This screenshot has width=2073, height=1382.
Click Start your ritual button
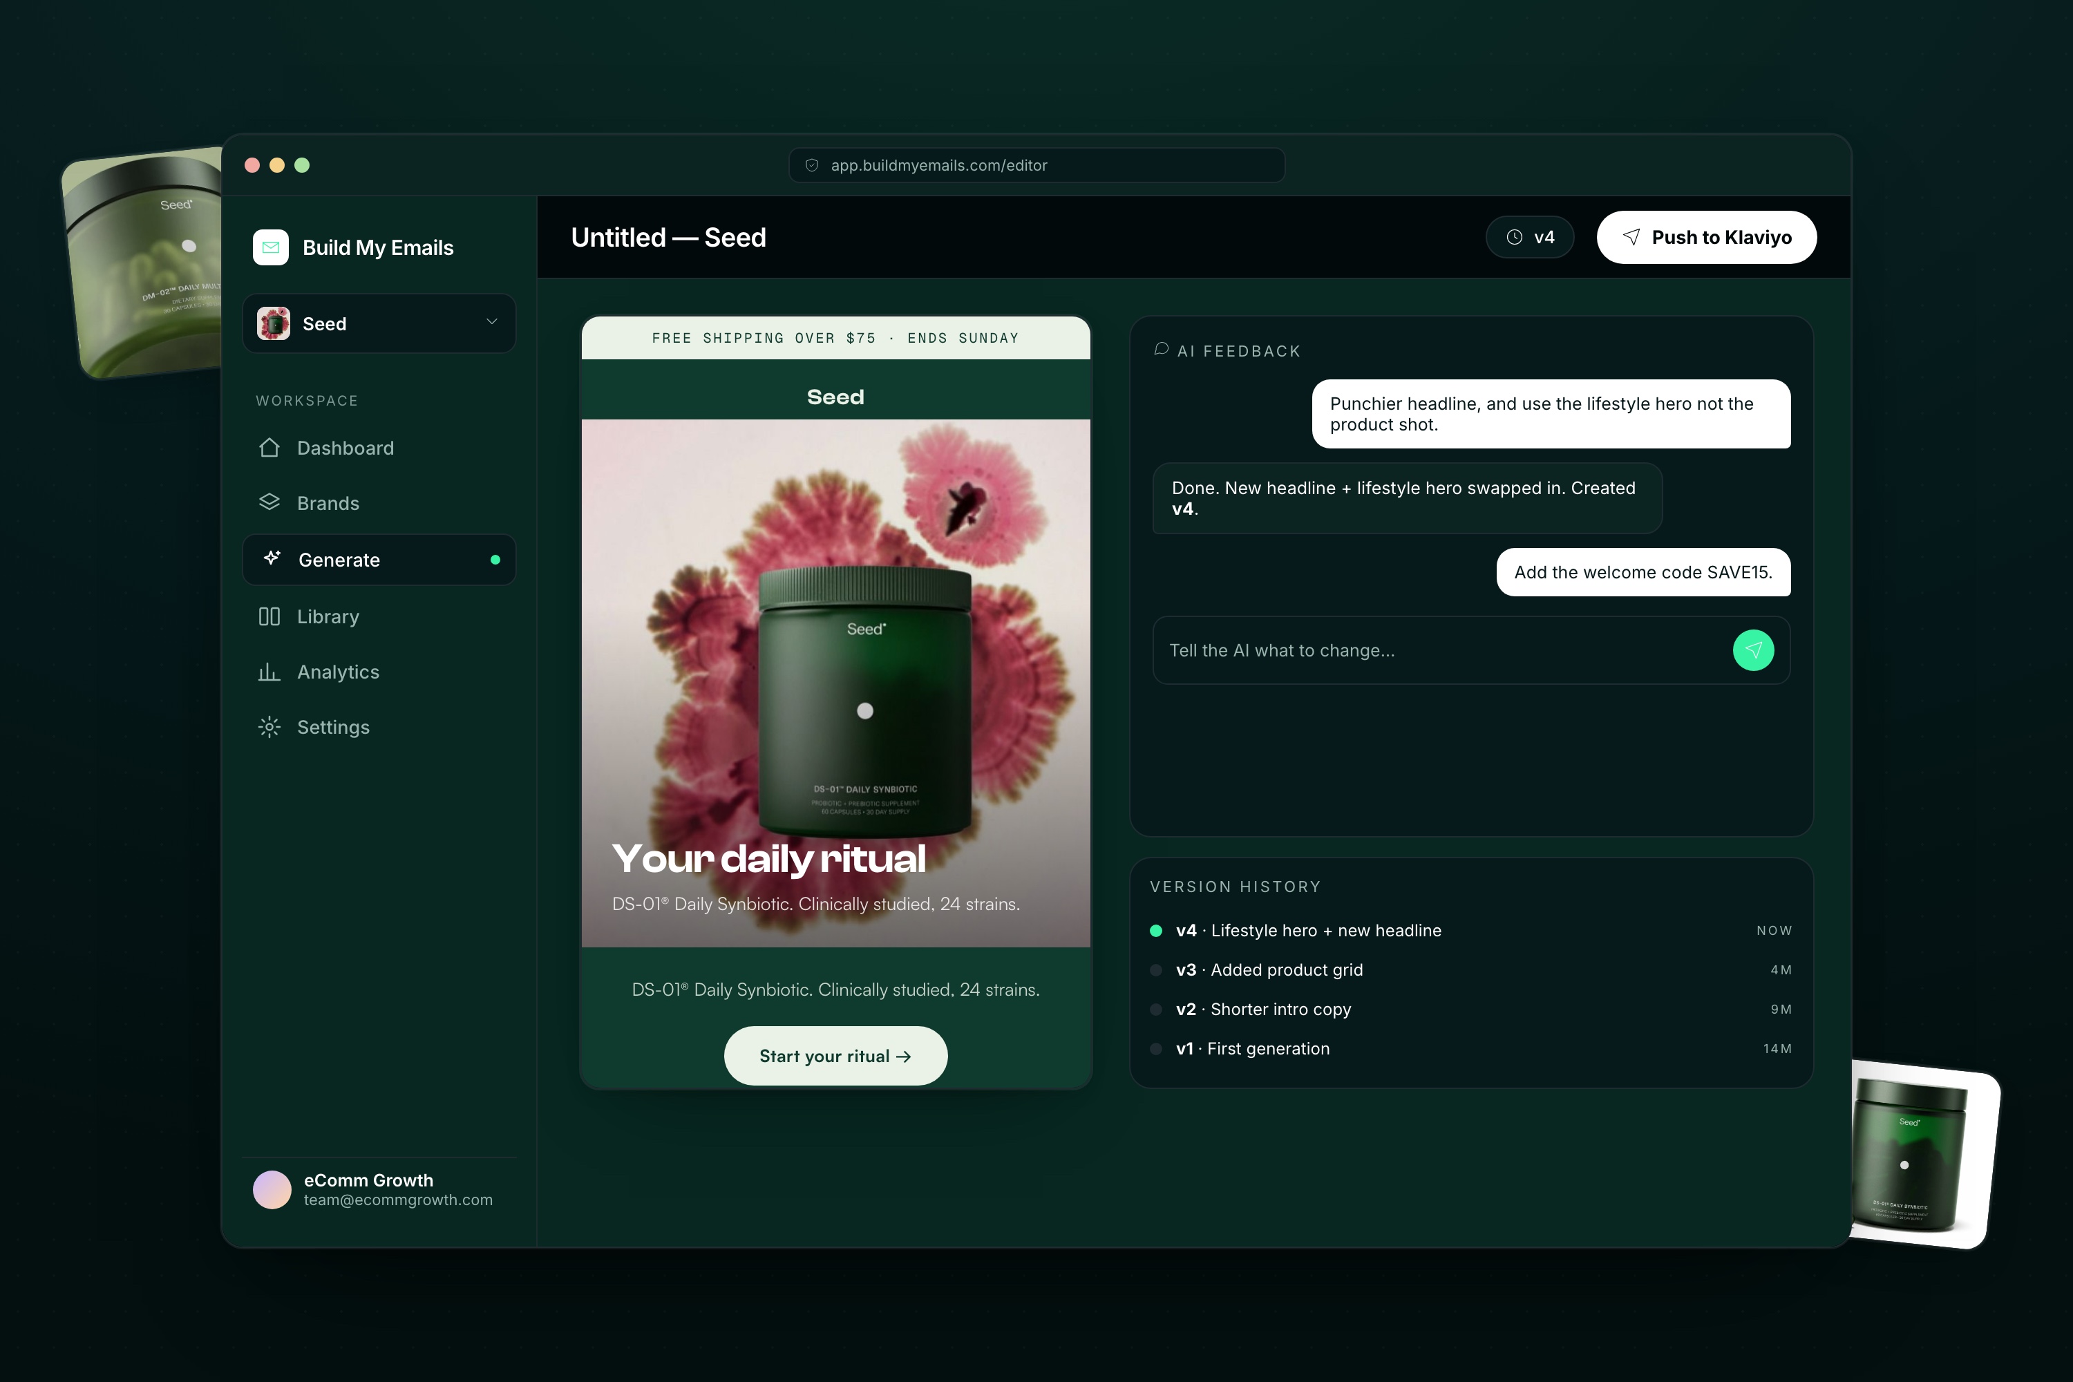coord(835,1056)
